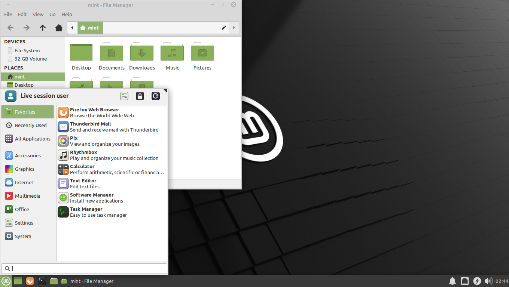Open the Calculator application

[82, 169]
